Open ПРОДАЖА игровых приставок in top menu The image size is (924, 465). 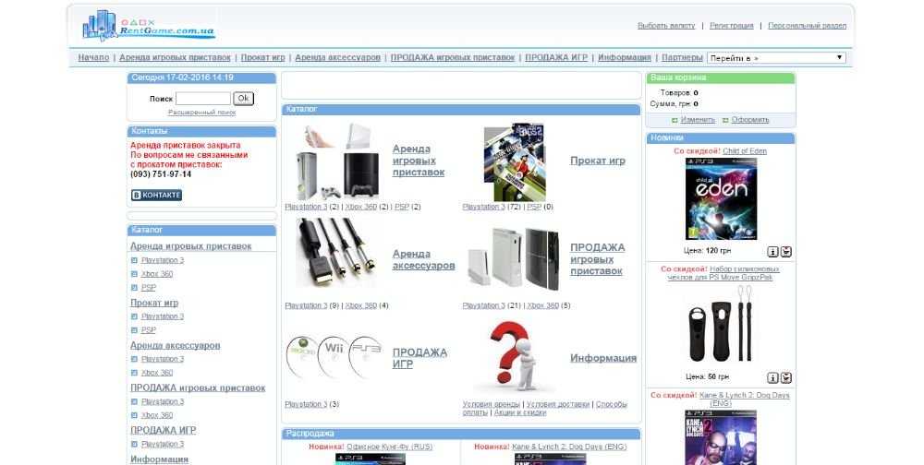tap(453, 58)
